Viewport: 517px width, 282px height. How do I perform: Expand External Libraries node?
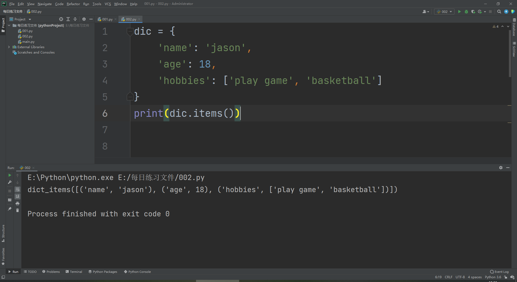(x=9, y=47)
